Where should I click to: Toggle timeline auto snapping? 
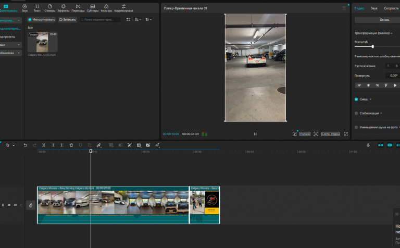point(390,145)
